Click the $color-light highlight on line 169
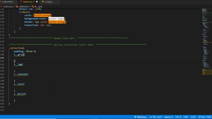 pos(56,19)
